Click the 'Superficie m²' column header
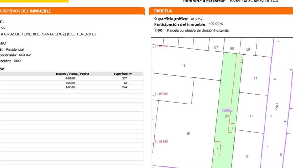 [123, 74]
